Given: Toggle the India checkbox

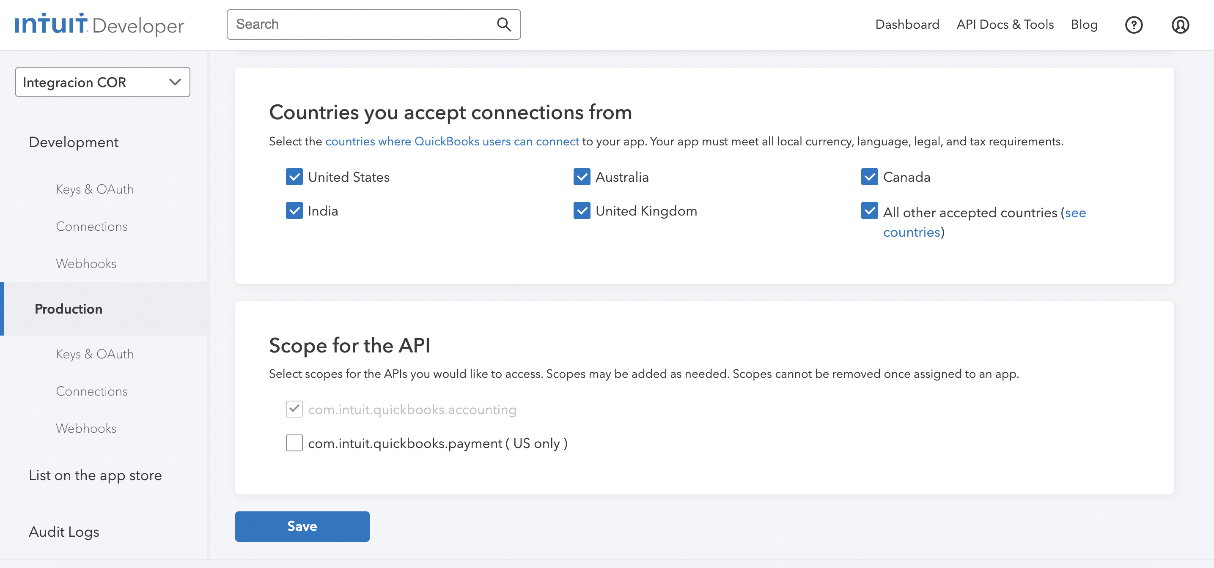Looking at the screenshot, I should pos(294,210).
